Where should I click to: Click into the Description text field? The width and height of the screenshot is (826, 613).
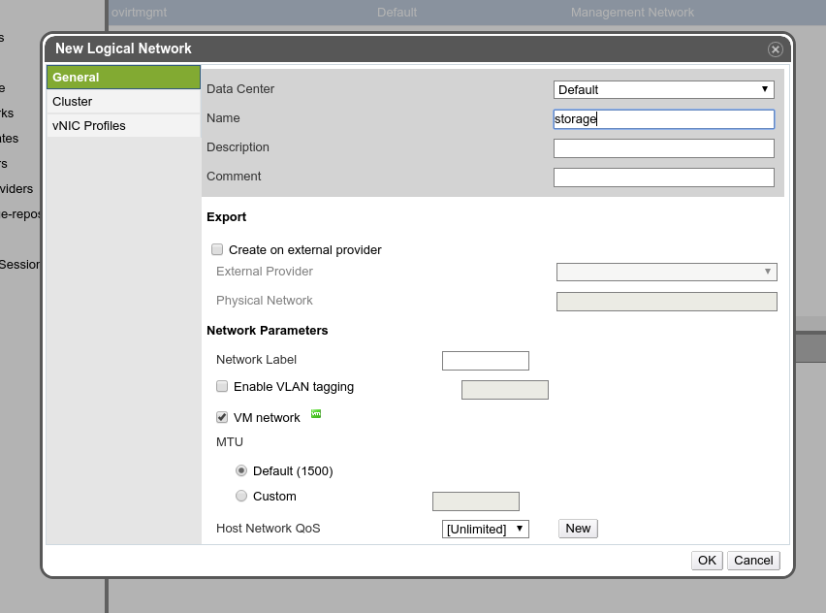tap(663, 147)
